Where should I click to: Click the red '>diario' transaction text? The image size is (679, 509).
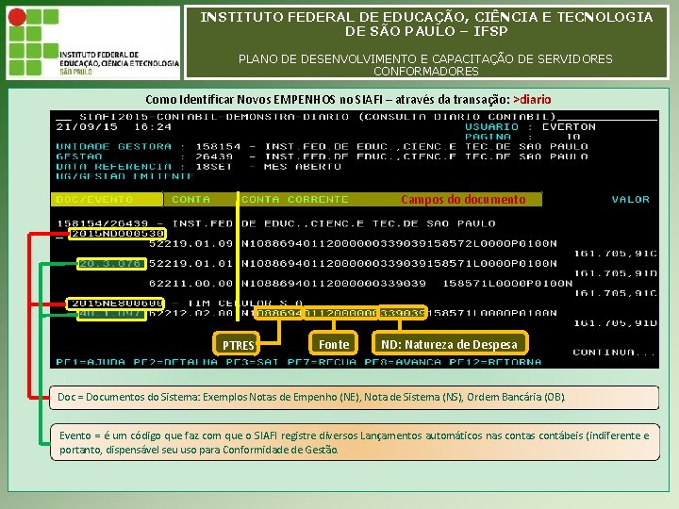click(x=532, y=100)
